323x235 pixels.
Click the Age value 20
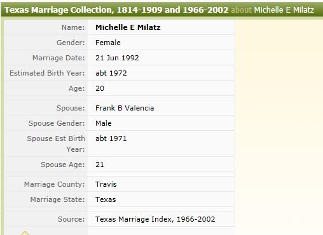[x=100, y=88]
